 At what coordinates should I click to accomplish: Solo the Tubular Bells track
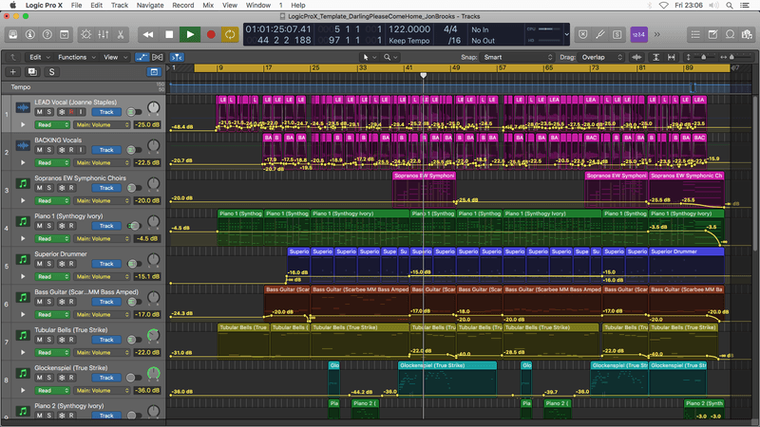(x=49, y=340)
